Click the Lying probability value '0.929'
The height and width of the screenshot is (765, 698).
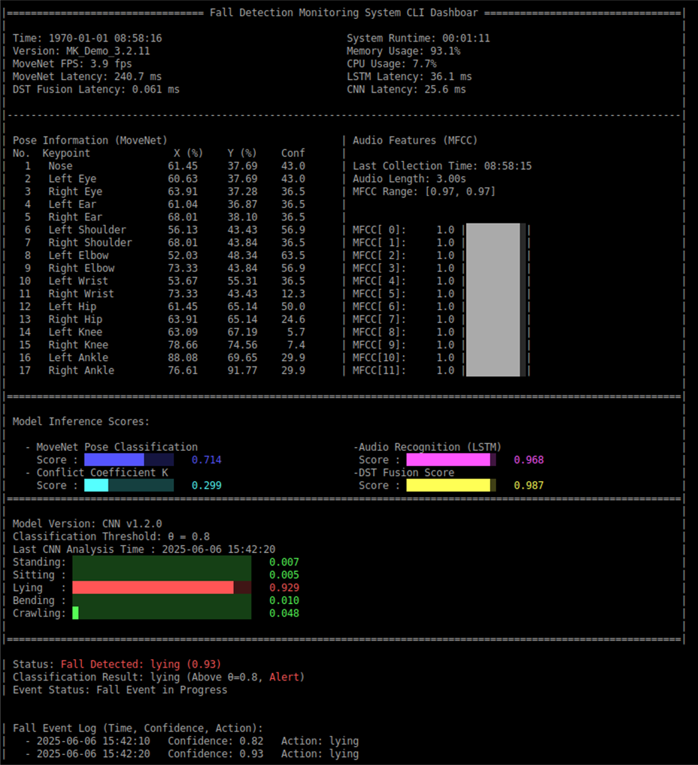(x=284, y=587)
